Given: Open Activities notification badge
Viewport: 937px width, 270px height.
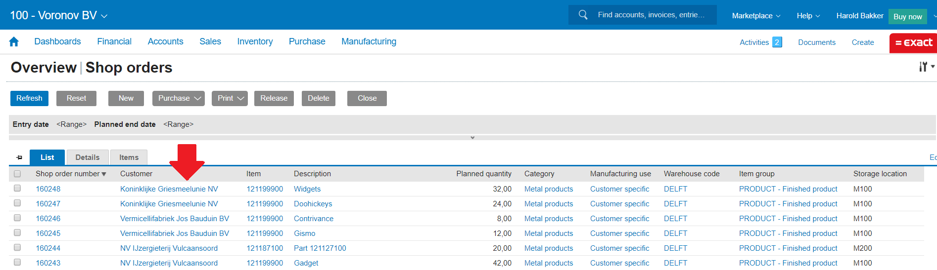Looking at the screenshot, I should [777, 42].
